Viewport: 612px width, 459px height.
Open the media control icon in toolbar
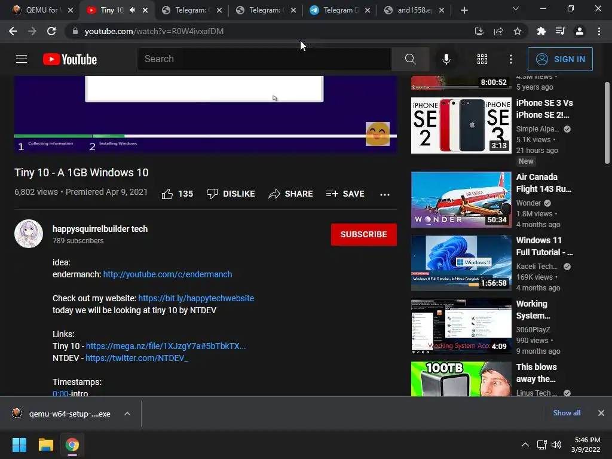[x=561, y=31]
